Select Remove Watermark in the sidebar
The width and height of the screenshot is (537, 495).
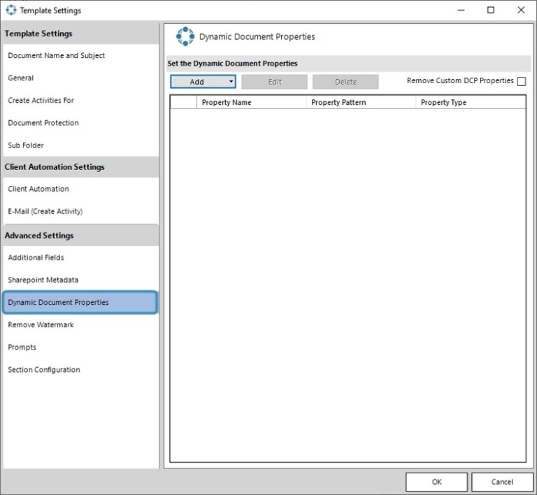pyautogui.click(x=41, y=325)
